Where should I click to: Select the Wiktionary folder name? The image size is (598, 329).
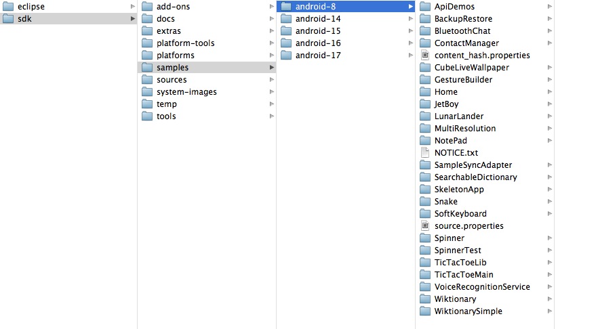point(456,299)
